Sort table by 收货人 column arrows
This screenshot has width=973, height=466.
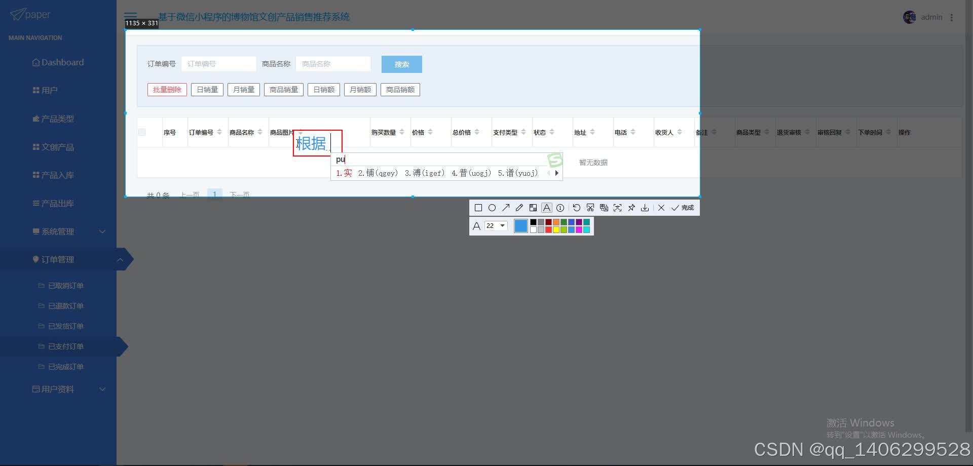click(x=680, y=132)
